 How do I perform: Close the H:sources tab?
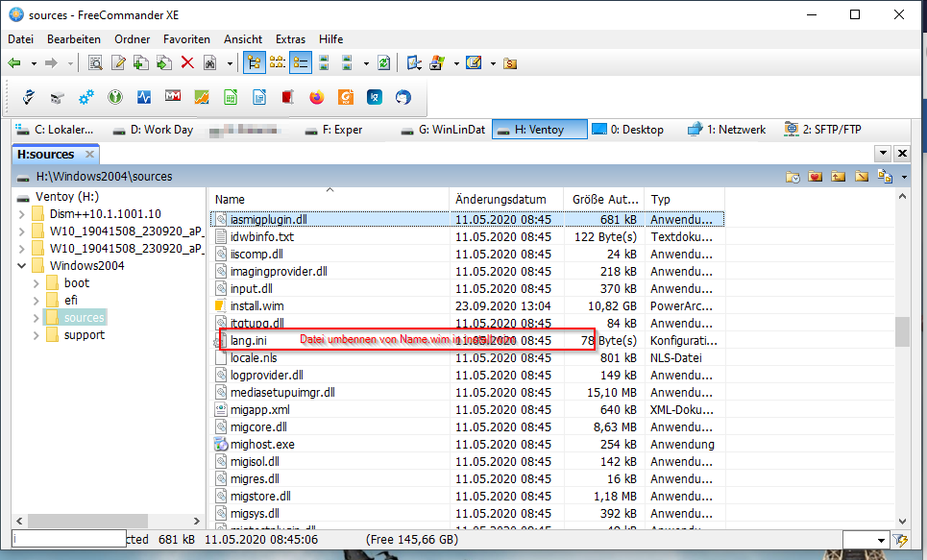pyautogui.click(x=90, y=154)
